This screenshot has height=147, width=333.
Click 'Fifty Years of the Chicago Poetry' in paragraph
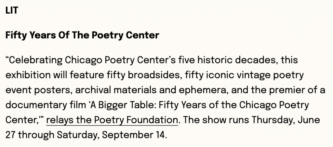[x=234, y=105]
